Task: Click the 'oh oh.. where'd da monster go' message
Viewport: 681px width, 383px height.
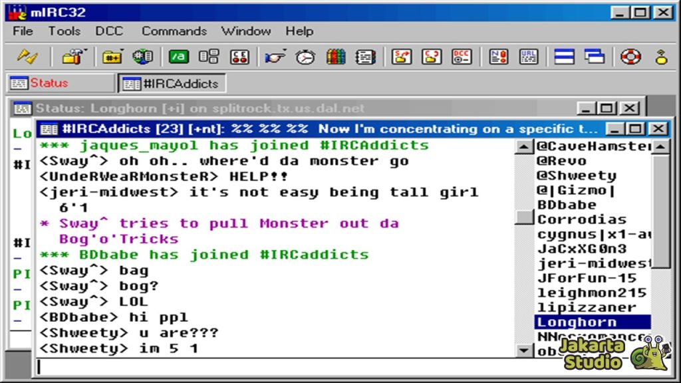Action: 224,161
